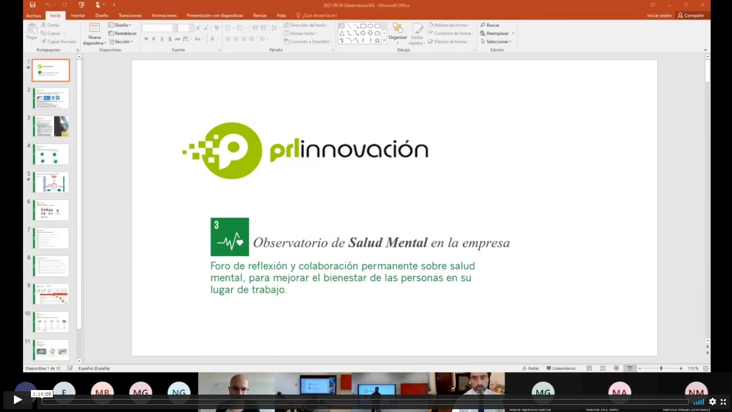Screen dimensions: 732x412
Task: Open video player settings gear
Action: (712, 402)
